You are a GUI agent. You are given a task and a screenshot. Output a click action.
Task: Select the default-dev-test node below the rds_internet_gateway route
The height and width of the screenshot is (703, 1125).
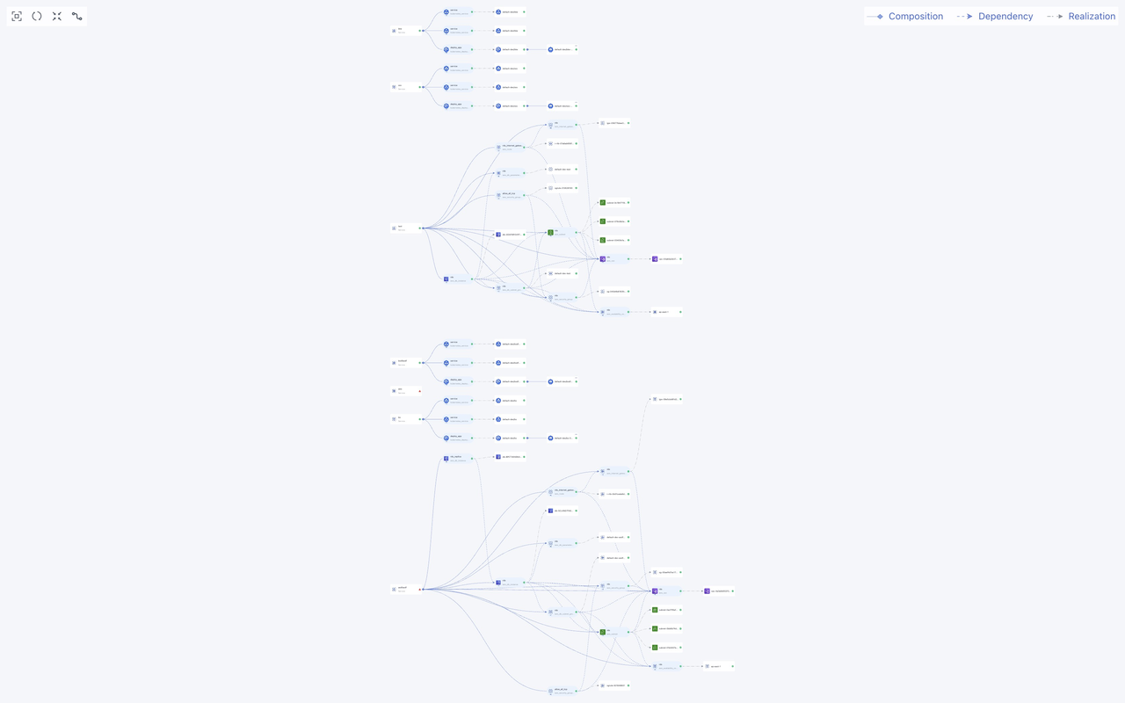[562, 169]
